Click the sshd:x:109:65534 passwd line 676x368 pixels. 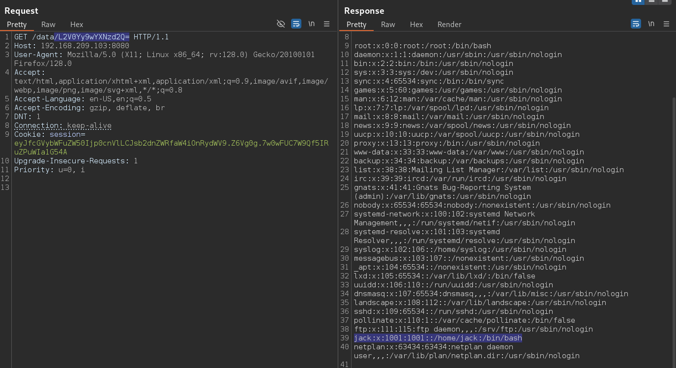[x=453, y=311]
